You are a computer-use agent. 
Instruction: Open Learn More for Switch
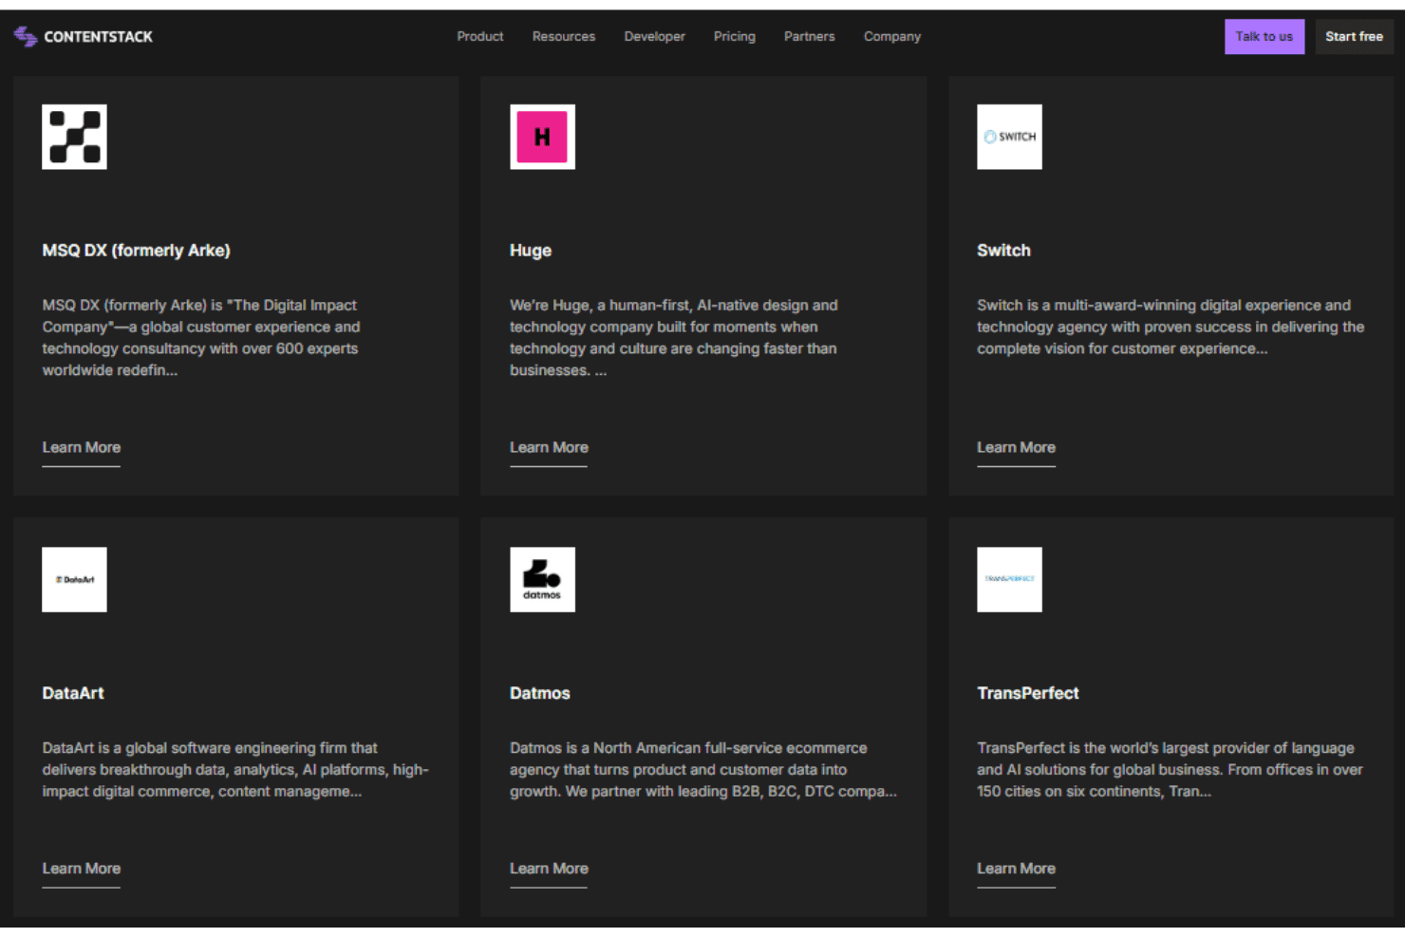tap(1016, 448)
